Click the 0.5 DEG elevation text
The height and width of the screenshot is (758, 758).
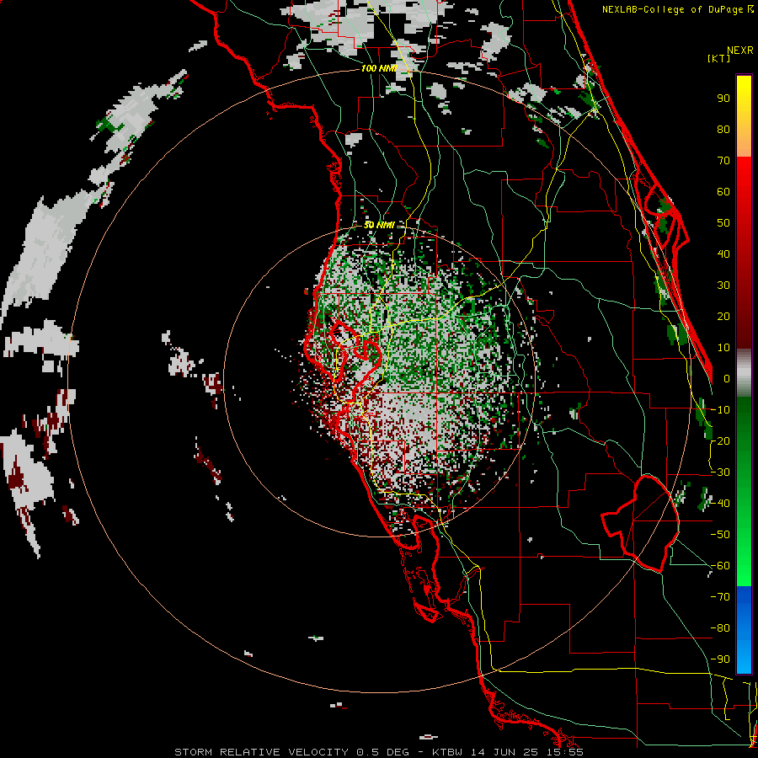click(383, 752)
